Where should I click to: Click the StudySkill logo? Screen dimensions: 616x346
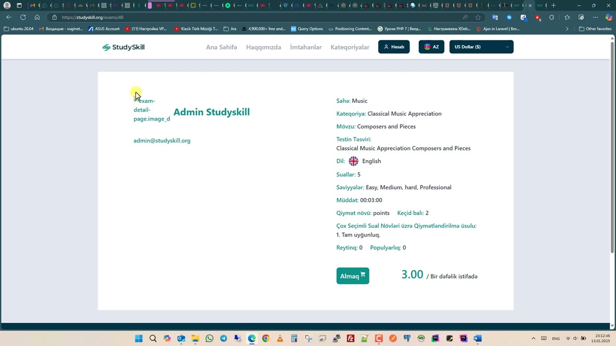[123, 47]
